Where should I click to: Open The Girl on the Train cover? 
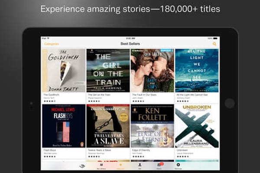pyautogui.click(x=108, y=70)
